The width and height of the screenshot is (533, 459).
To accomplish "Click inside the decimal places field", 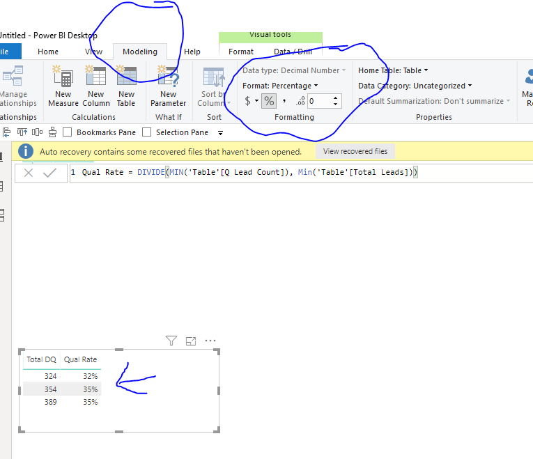I will click(320, 101).
